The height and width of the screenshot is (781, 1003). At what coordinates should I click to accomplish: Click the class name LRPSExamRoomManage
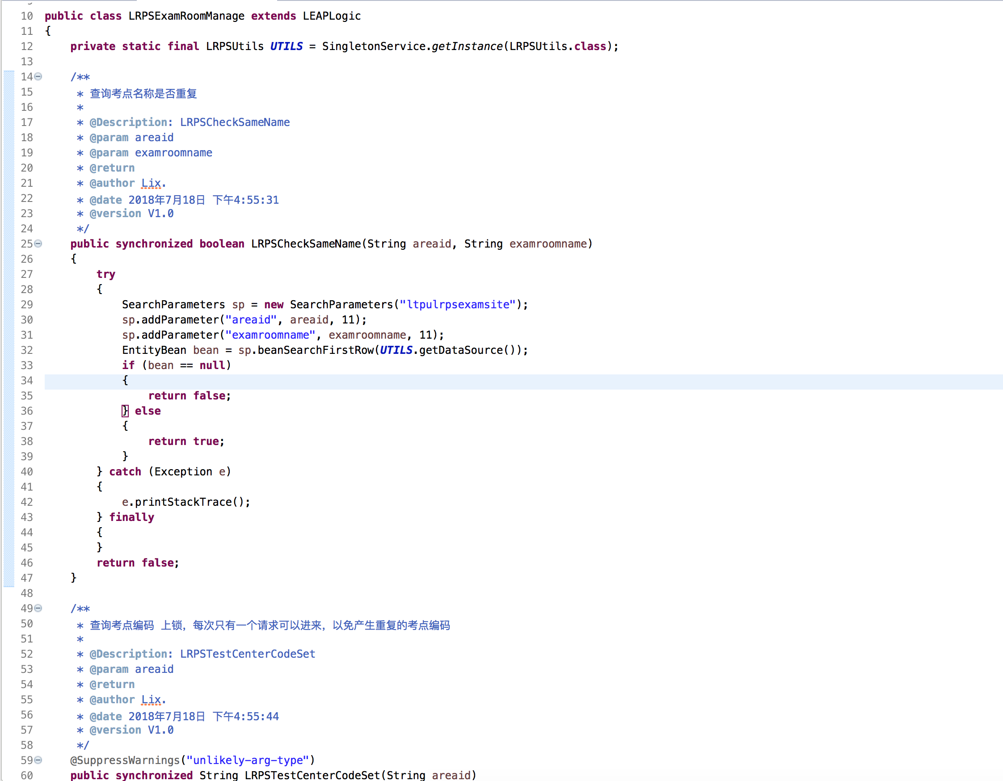coord(186,16)
